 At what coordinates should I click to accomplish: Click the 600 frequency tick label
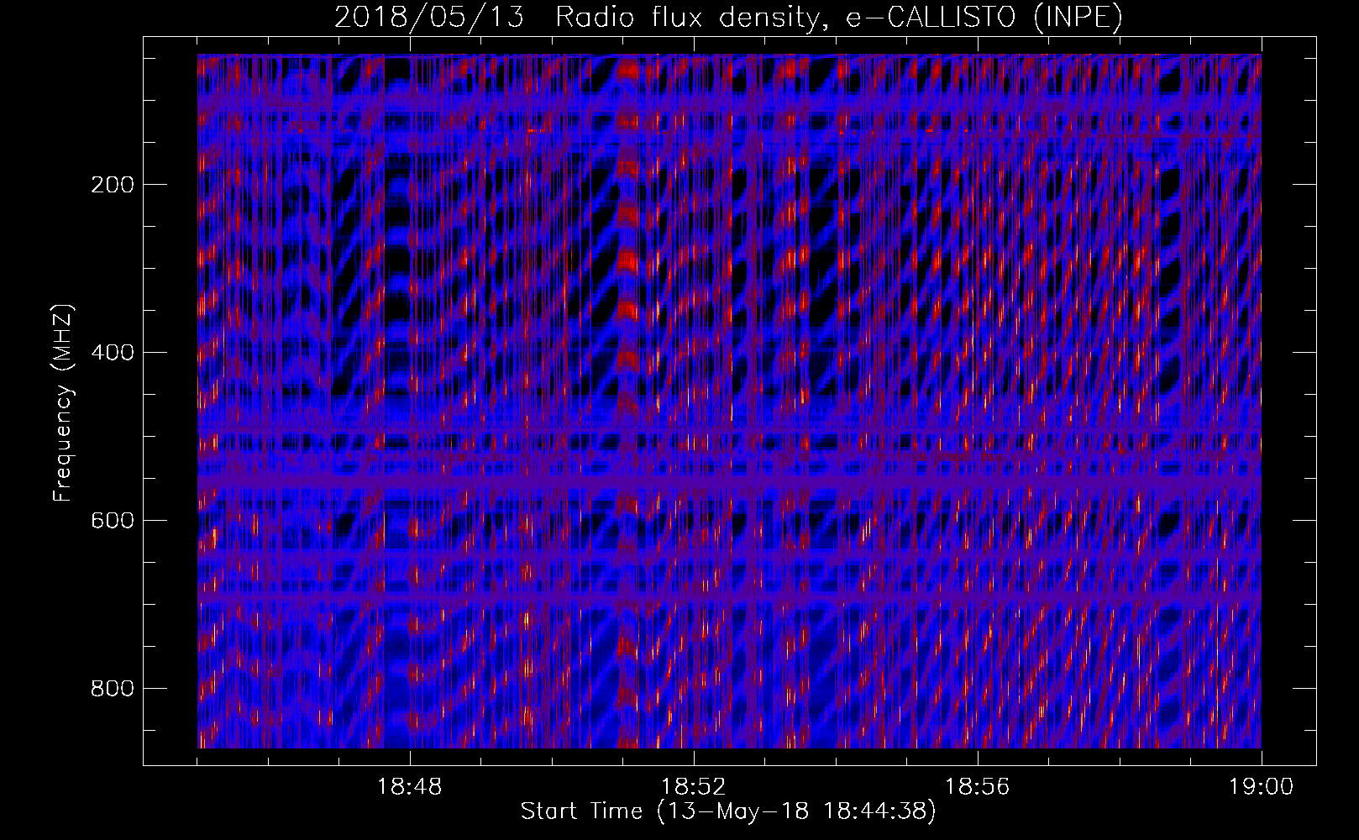tap(113, 521)
